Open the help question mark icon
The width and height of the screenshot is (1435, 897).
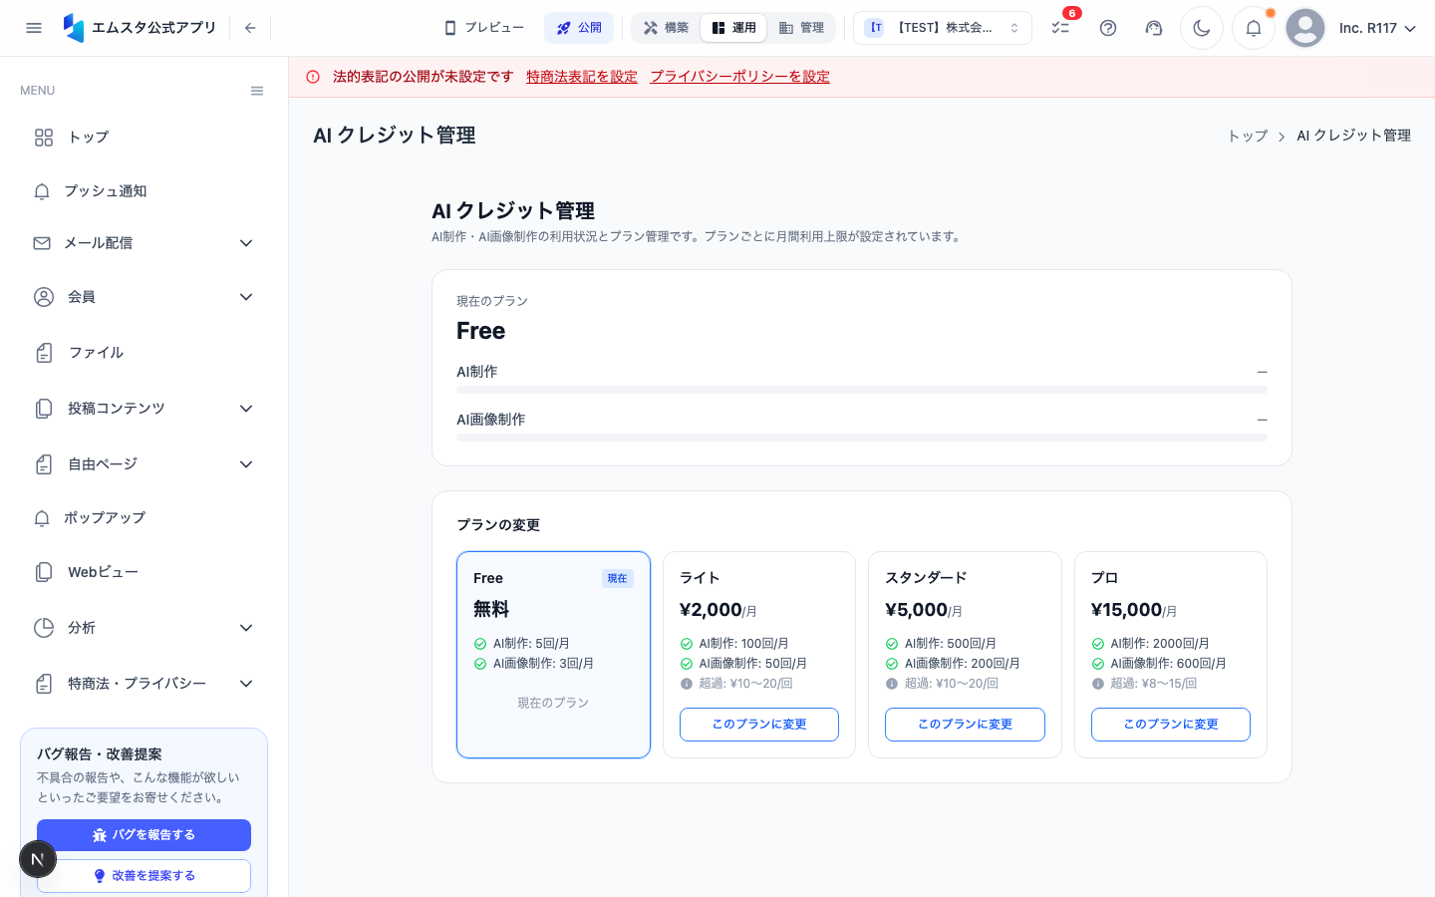(1108, 28)
